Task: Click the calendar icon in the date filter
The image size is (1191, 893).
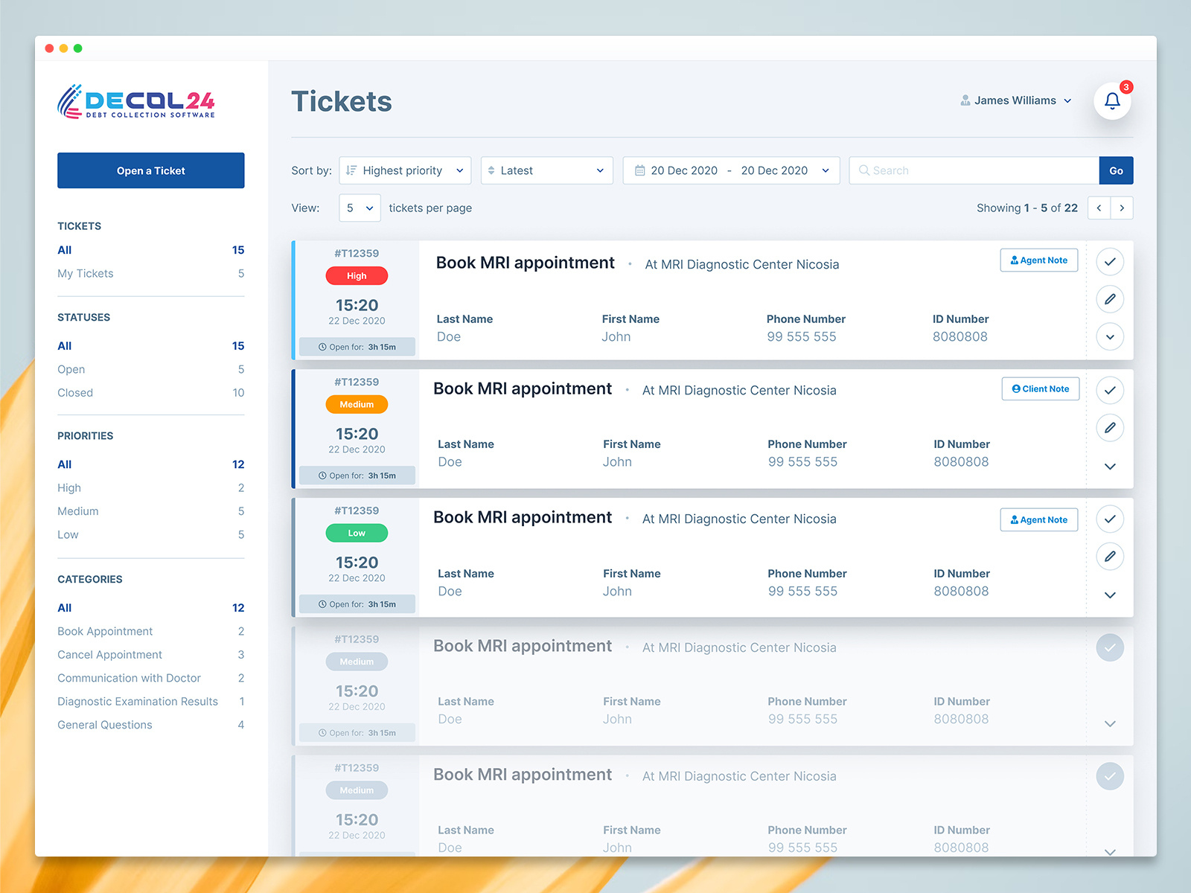Action: pyautogui.click(x=639, y=170)
